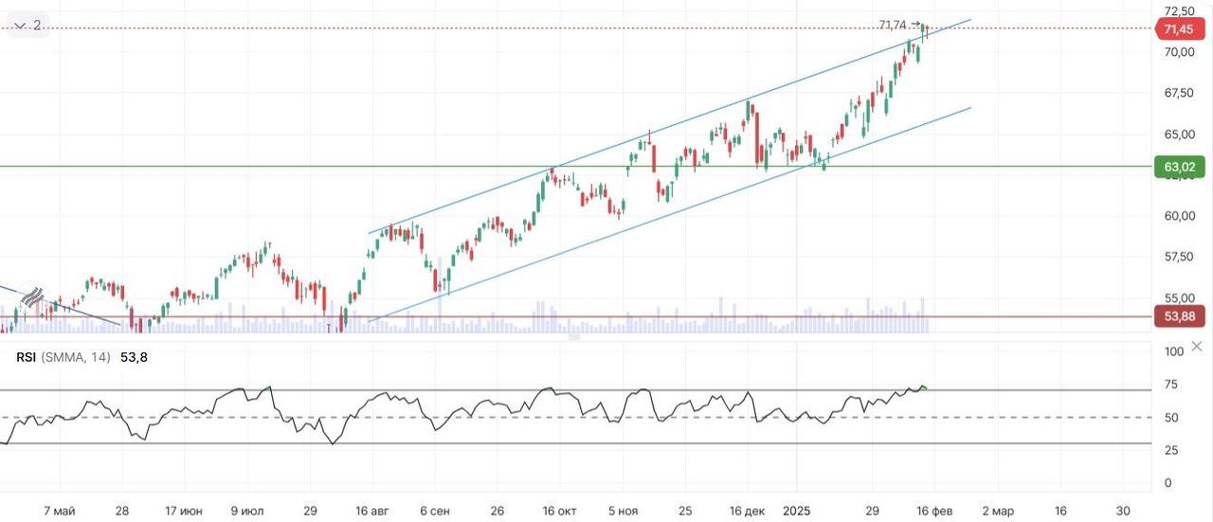Click the RSI value 53,8 readout
The width and height of the screenshot is (1213, 522).
(134, 357)
